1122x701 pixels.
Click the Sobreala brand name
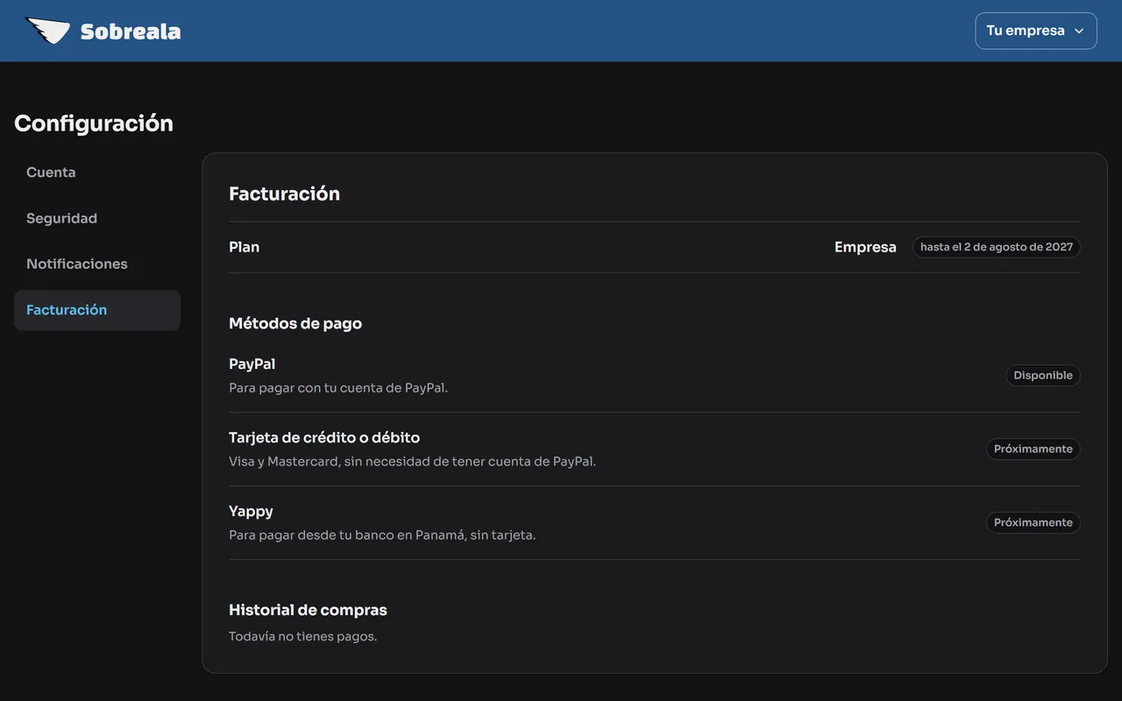click(x=131, y=32)
